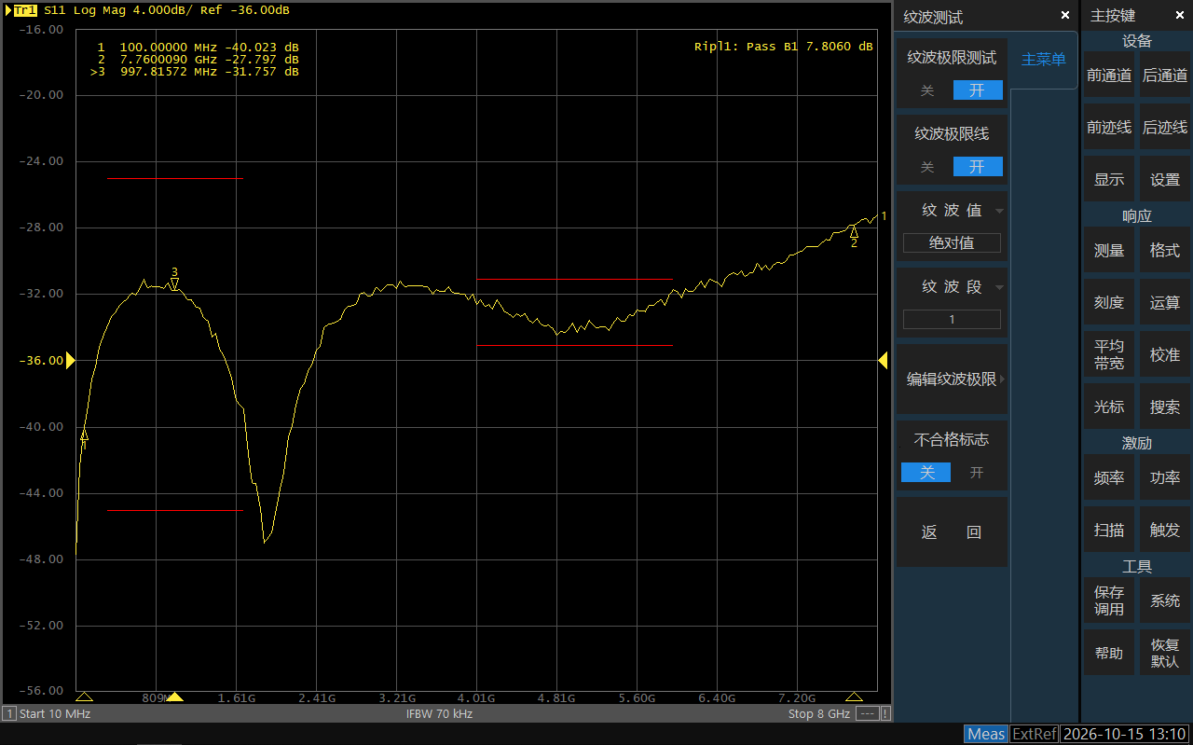Click the right-edge reference position arrow
Image resolution: width=1193 pixels, height=745 pixels.
[883, 361]
